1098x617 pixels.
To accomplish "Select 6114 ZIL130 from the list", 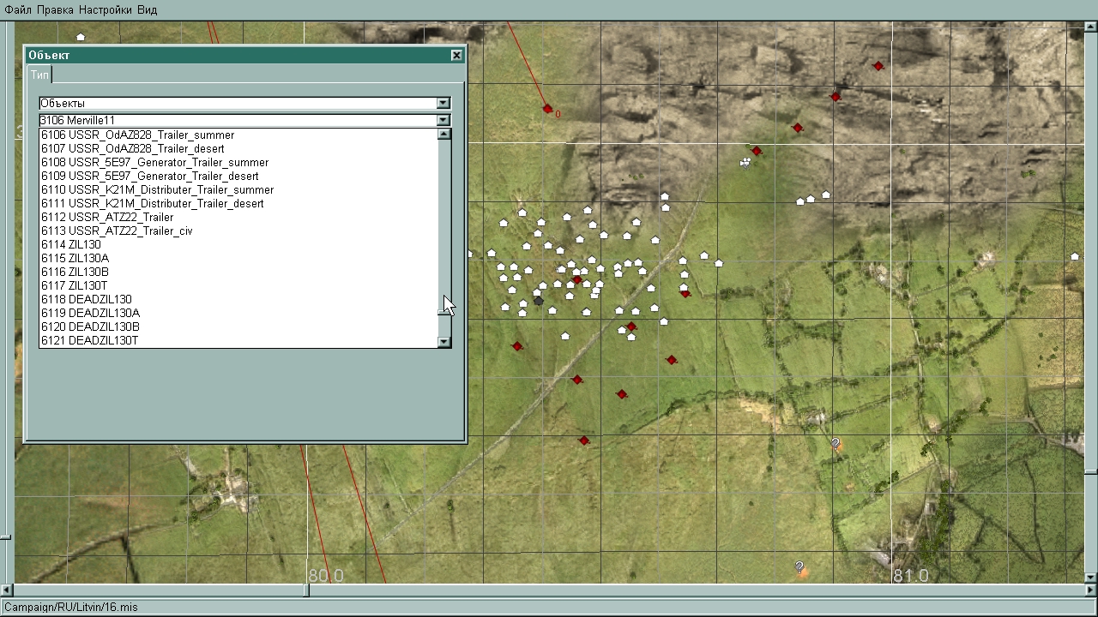I will click(70, 245).
